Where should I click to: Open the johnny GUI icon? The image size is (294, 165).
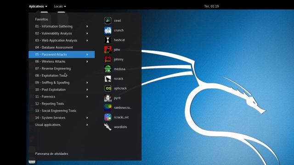click(108, 59)
